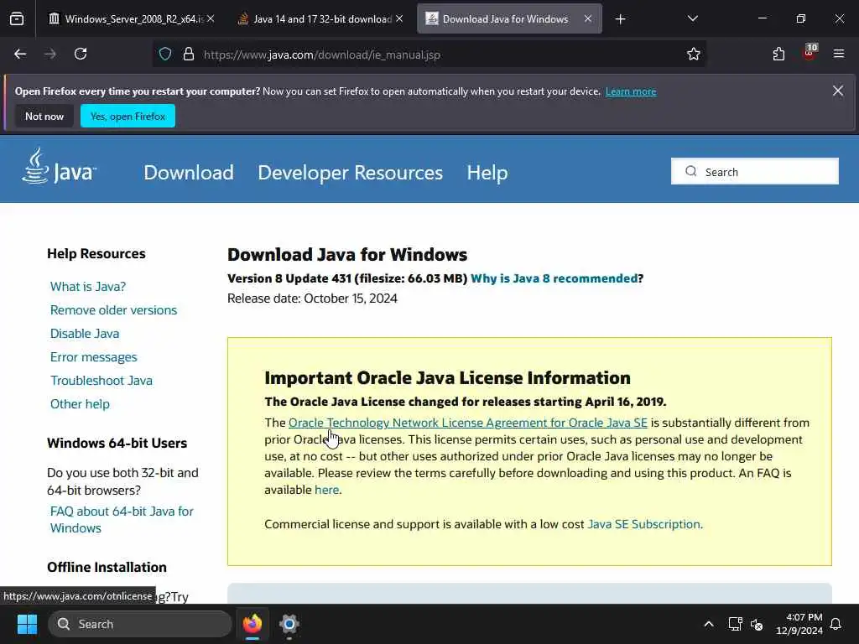The height and width of the screenshot is (644, 859).
Task: Open the Windows Start menu
Action: pos(27,624)
